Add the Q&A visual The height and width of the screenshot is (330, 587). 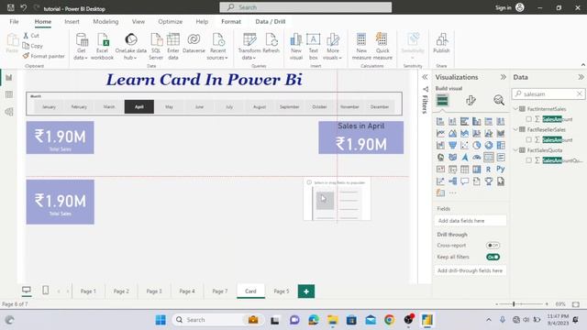[x=465, y=181]
